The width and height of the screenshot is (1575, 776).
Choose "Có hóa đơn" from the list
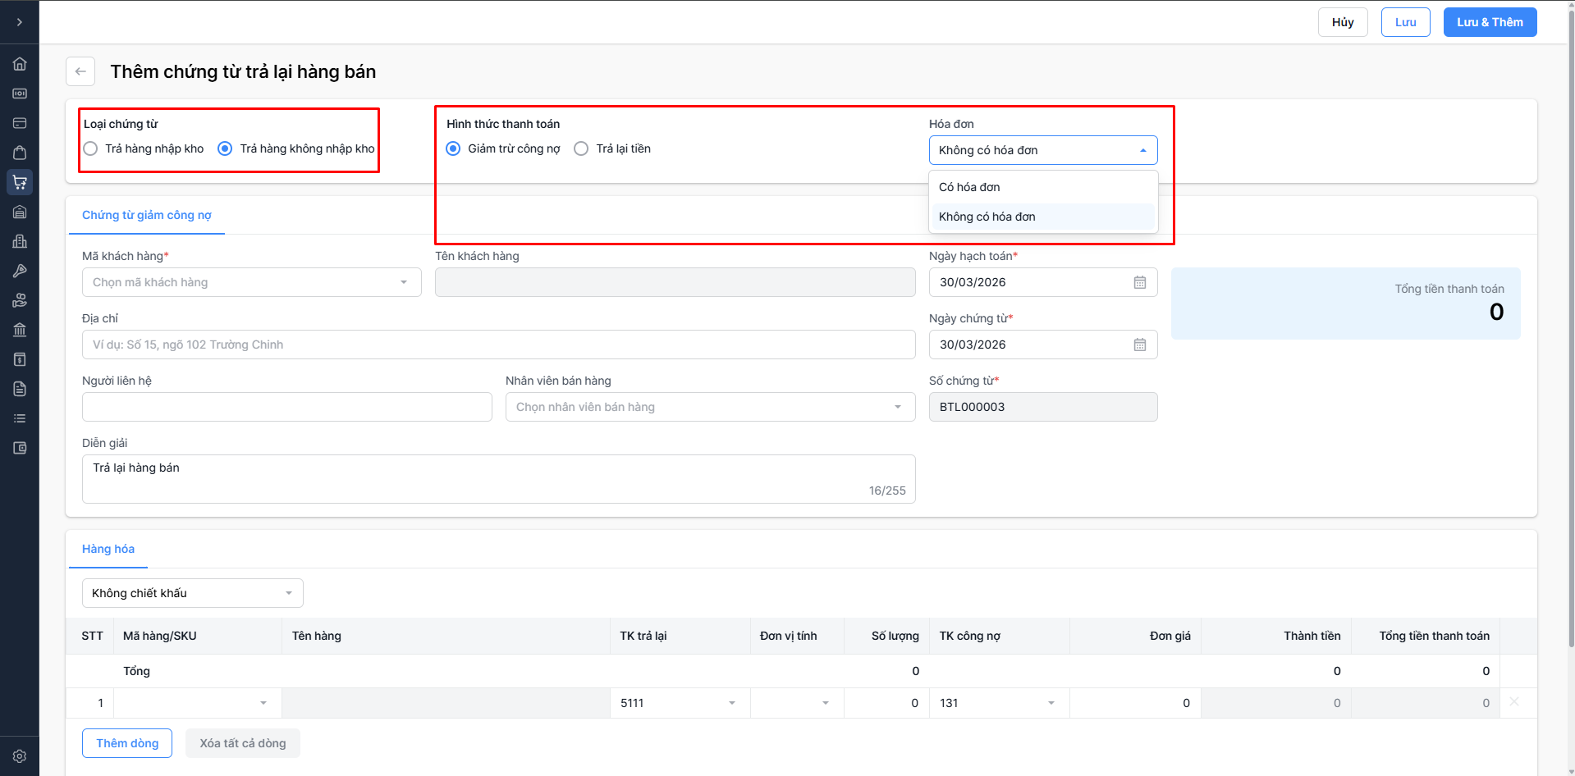tap(969, 187)
